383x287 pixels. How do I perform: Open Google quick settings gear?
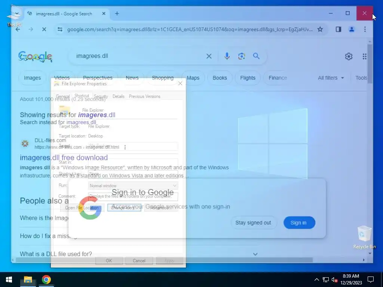(x=349, y=56)
